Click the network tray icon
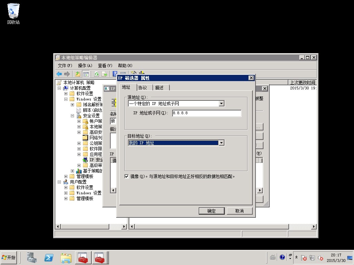 point(312,257)
